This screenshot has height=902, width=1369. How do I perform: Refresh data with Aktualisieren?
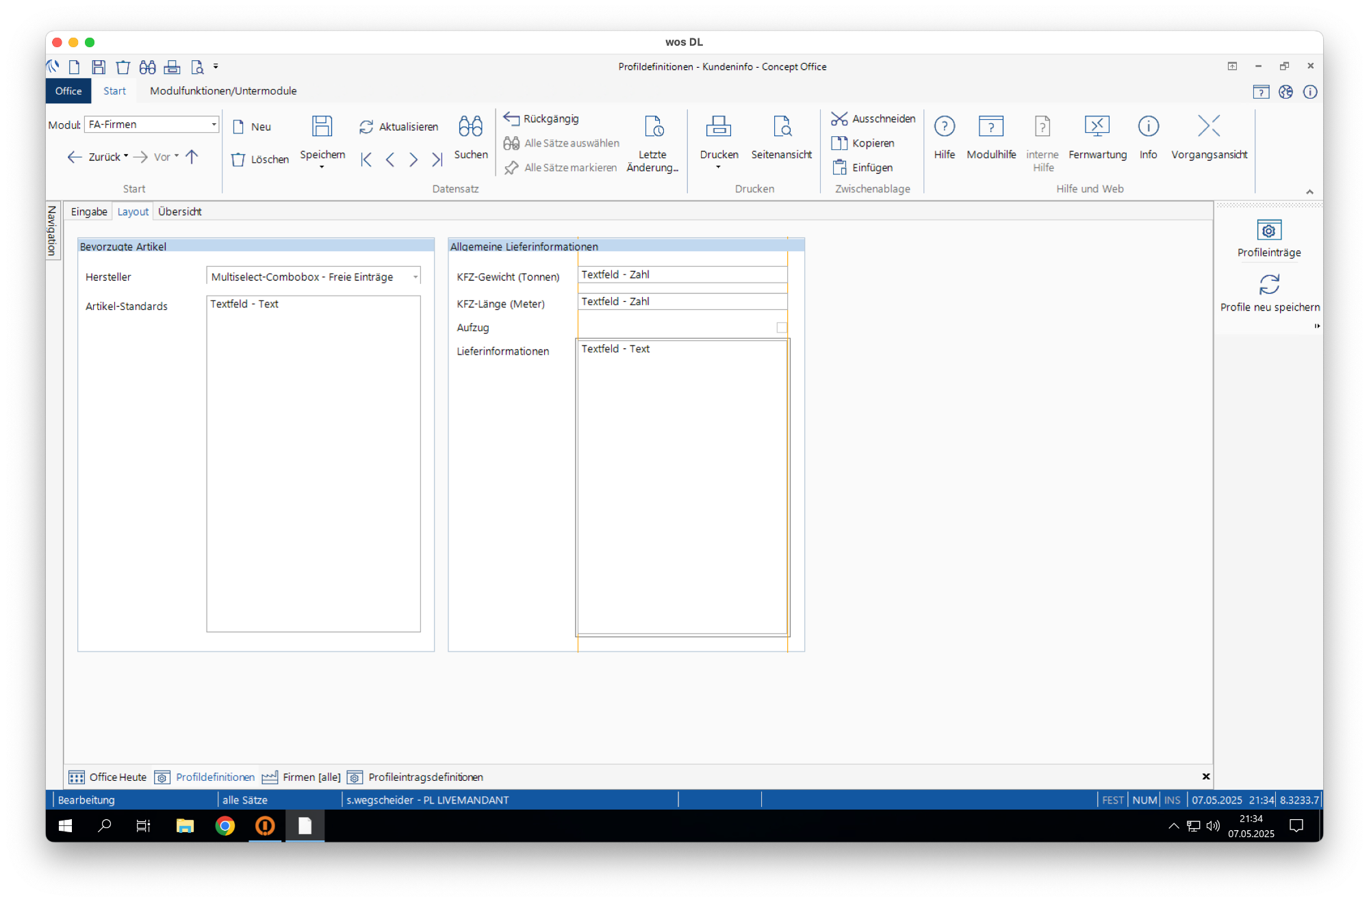[x=398, y=127]
